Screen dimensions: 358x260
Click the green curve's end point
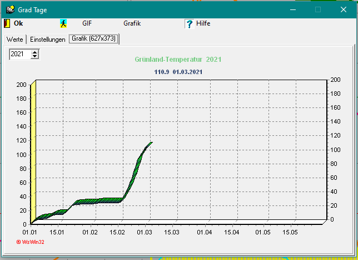coord(151,143)
